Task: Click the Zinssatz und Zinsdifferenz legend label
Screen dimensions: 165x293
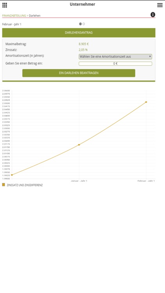Action: [25, 185]
